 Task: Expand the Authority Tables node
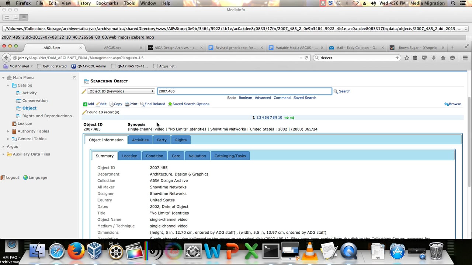point(8,131)
